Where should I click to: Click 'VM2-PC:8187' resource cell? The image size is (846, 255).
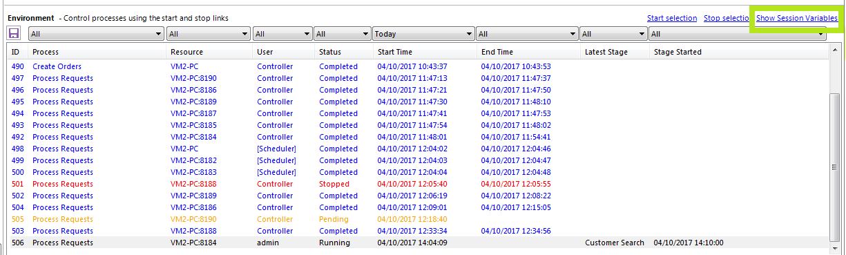[x=193, y=113]
